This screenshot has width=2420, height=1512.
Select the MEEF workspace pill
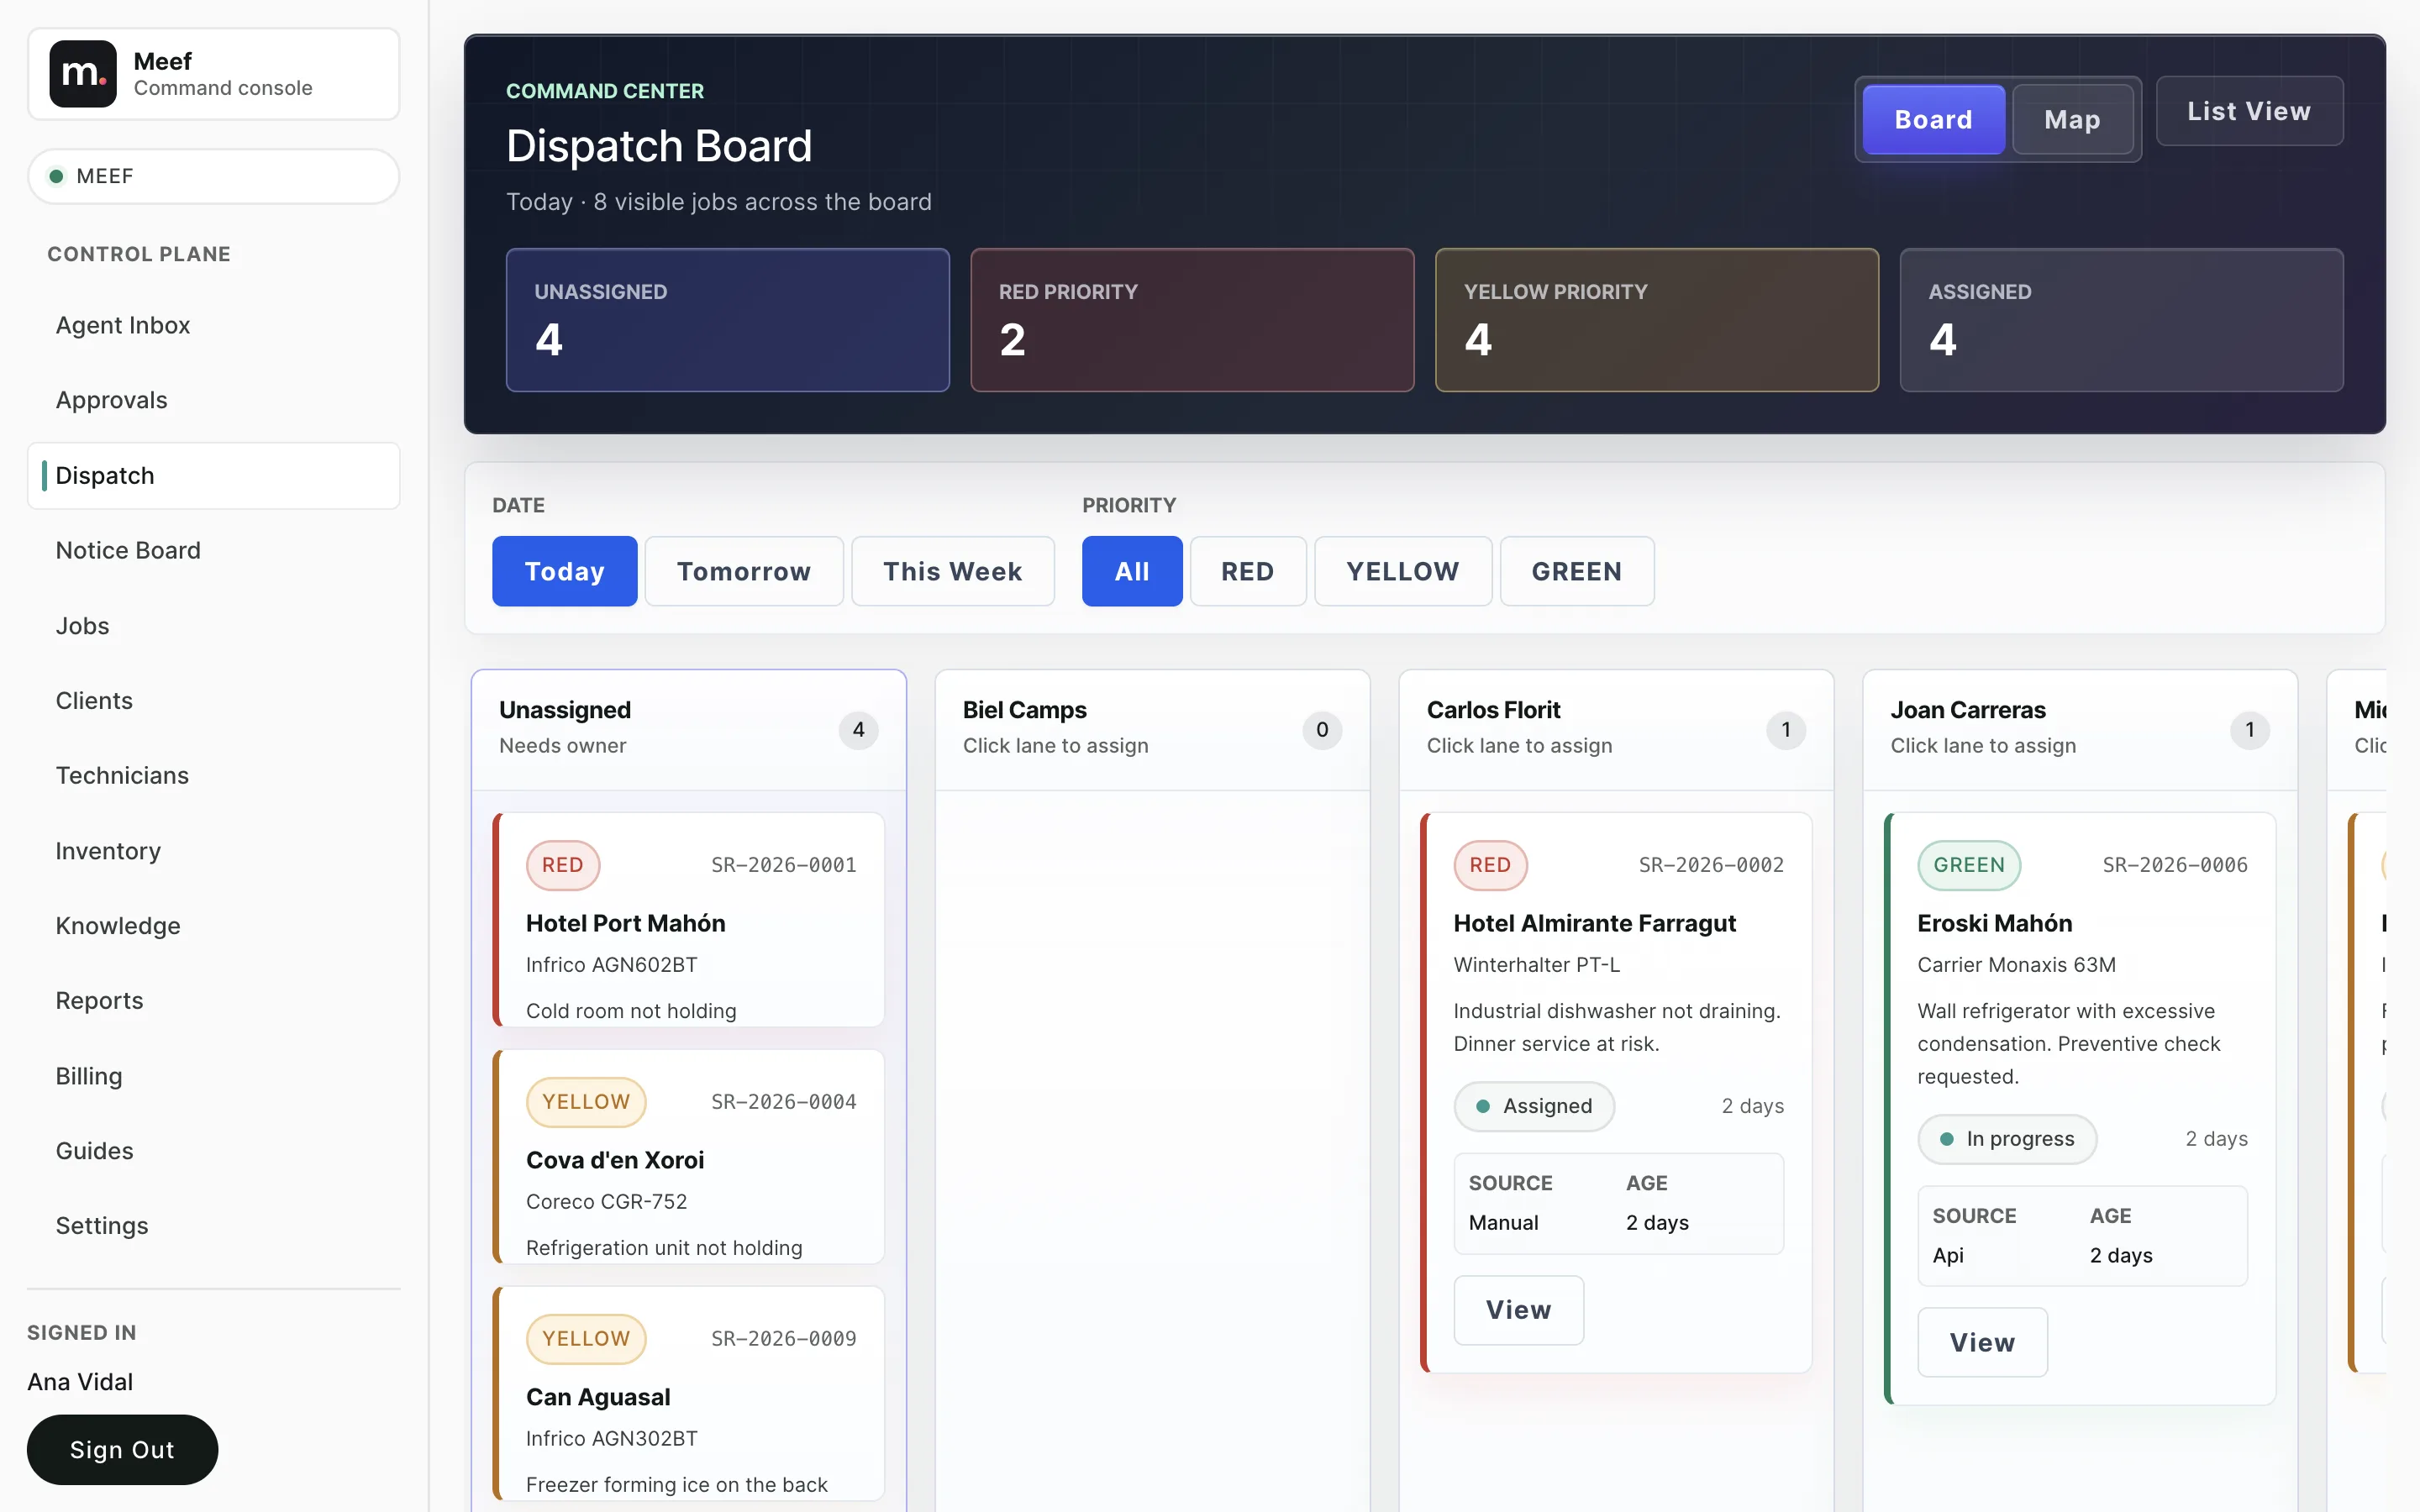(x=213, y=176)
